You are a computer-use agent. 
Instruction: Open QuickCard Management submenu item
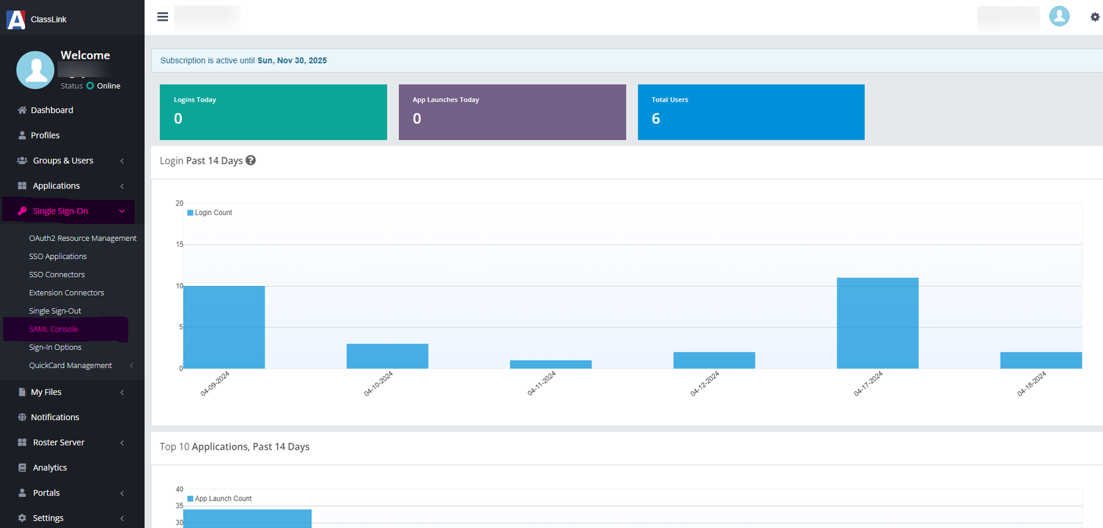click(70, 366)
